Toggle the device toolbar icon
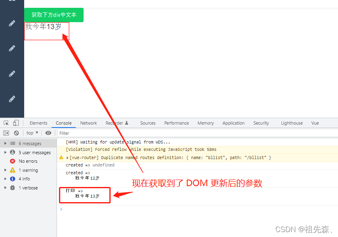Screen dimensions: 338x237 [x=16, y=123]
